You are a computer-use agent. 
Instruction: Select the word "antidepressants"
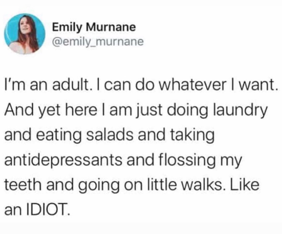[63, 161]
